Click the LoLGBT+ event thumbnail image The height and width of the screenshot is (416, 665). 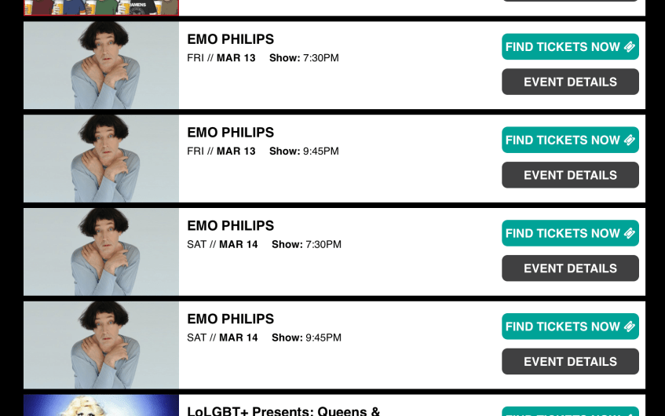(x=101, y=406)
